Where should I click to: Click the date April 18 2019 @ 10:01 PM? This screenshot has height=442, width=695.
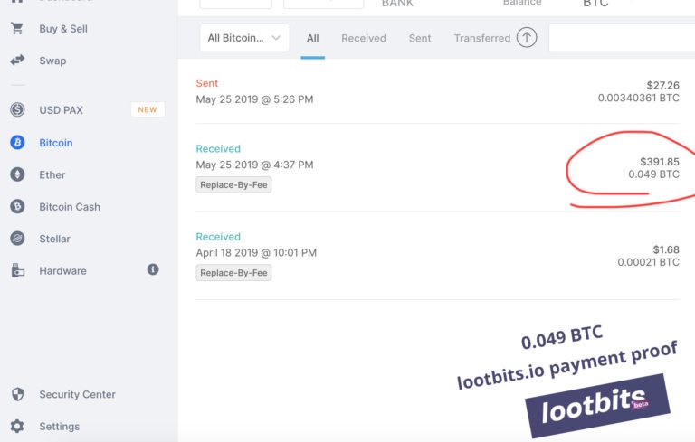coord(256,253)
